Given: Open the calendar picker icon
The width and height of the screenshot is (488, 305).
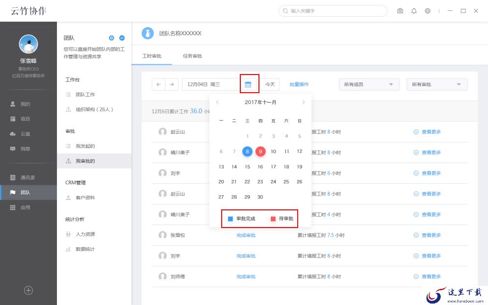Looking at the screenshot, I should 248,84.
